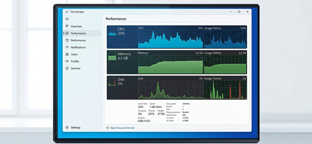This screenshot has width=312, height=144.
Task: Minimize the Task Manager window
Action: pos(231,12)
